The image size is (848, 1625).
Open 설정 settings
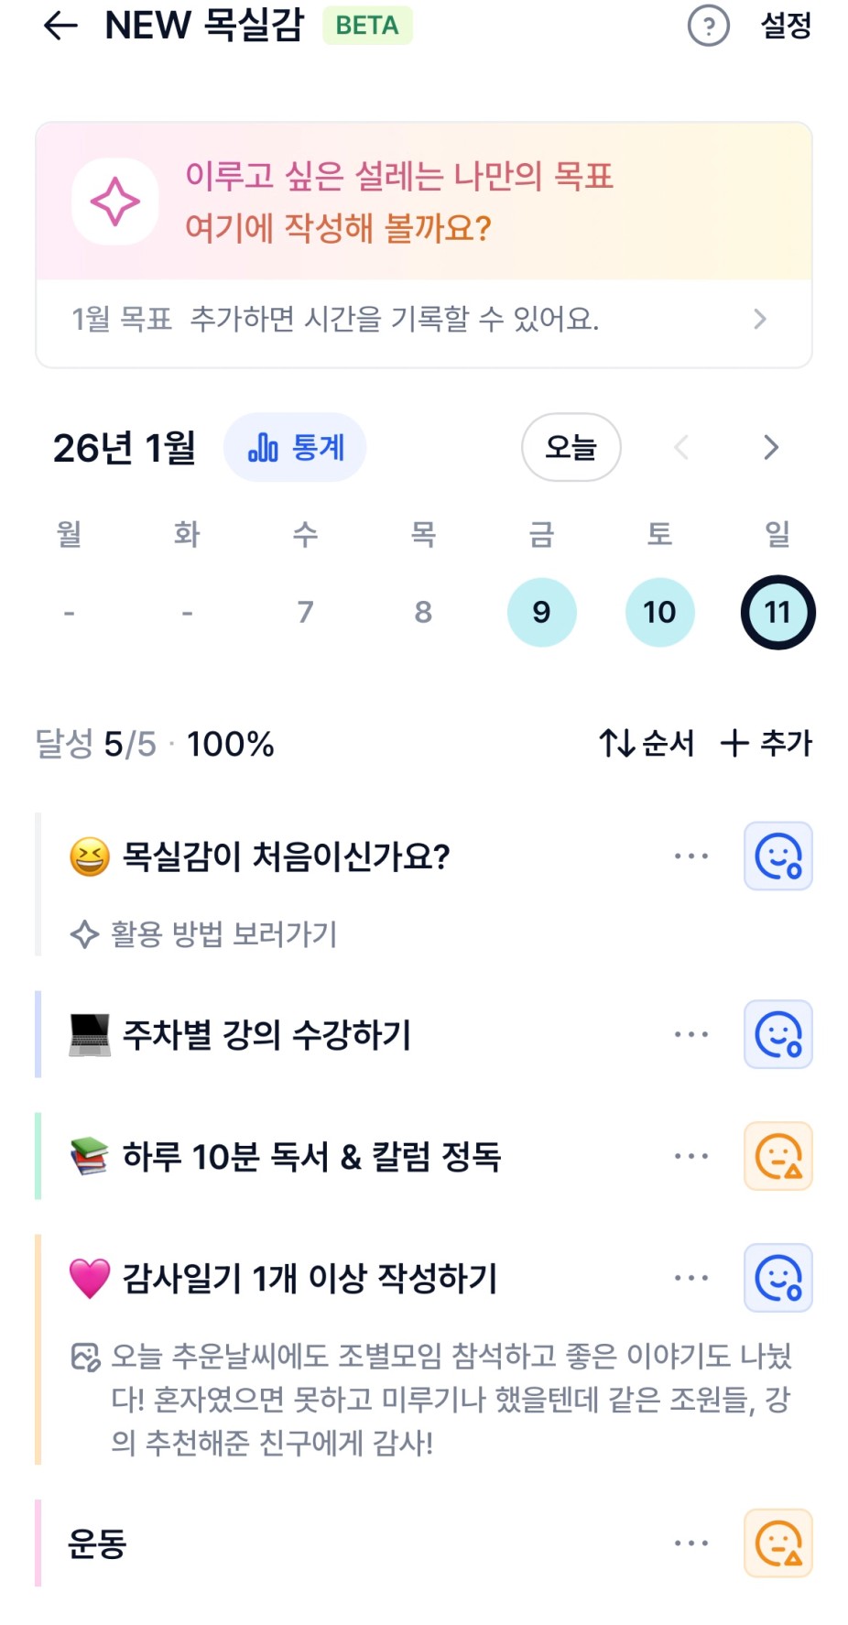click(x=786, y=26)
